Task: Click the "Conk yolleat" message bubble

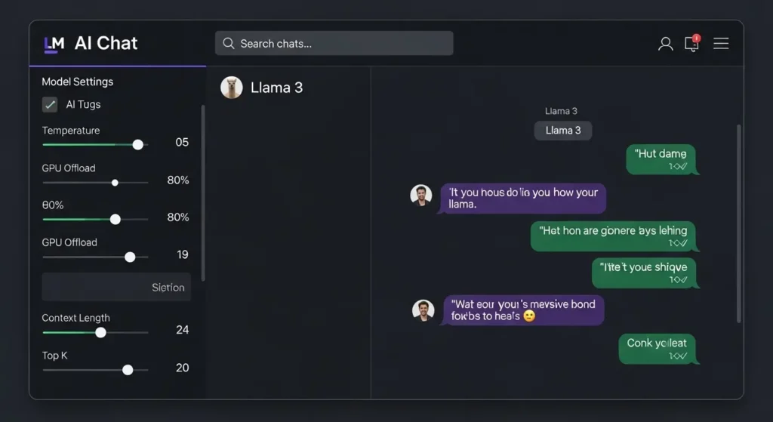Action: [657, 348]
